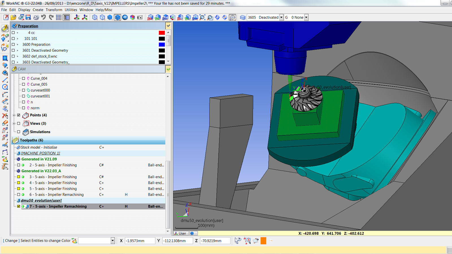Check the box for toolpath 6 Impeller Remachining
This screenshot has width=452, height=254.
click(19, 195)
